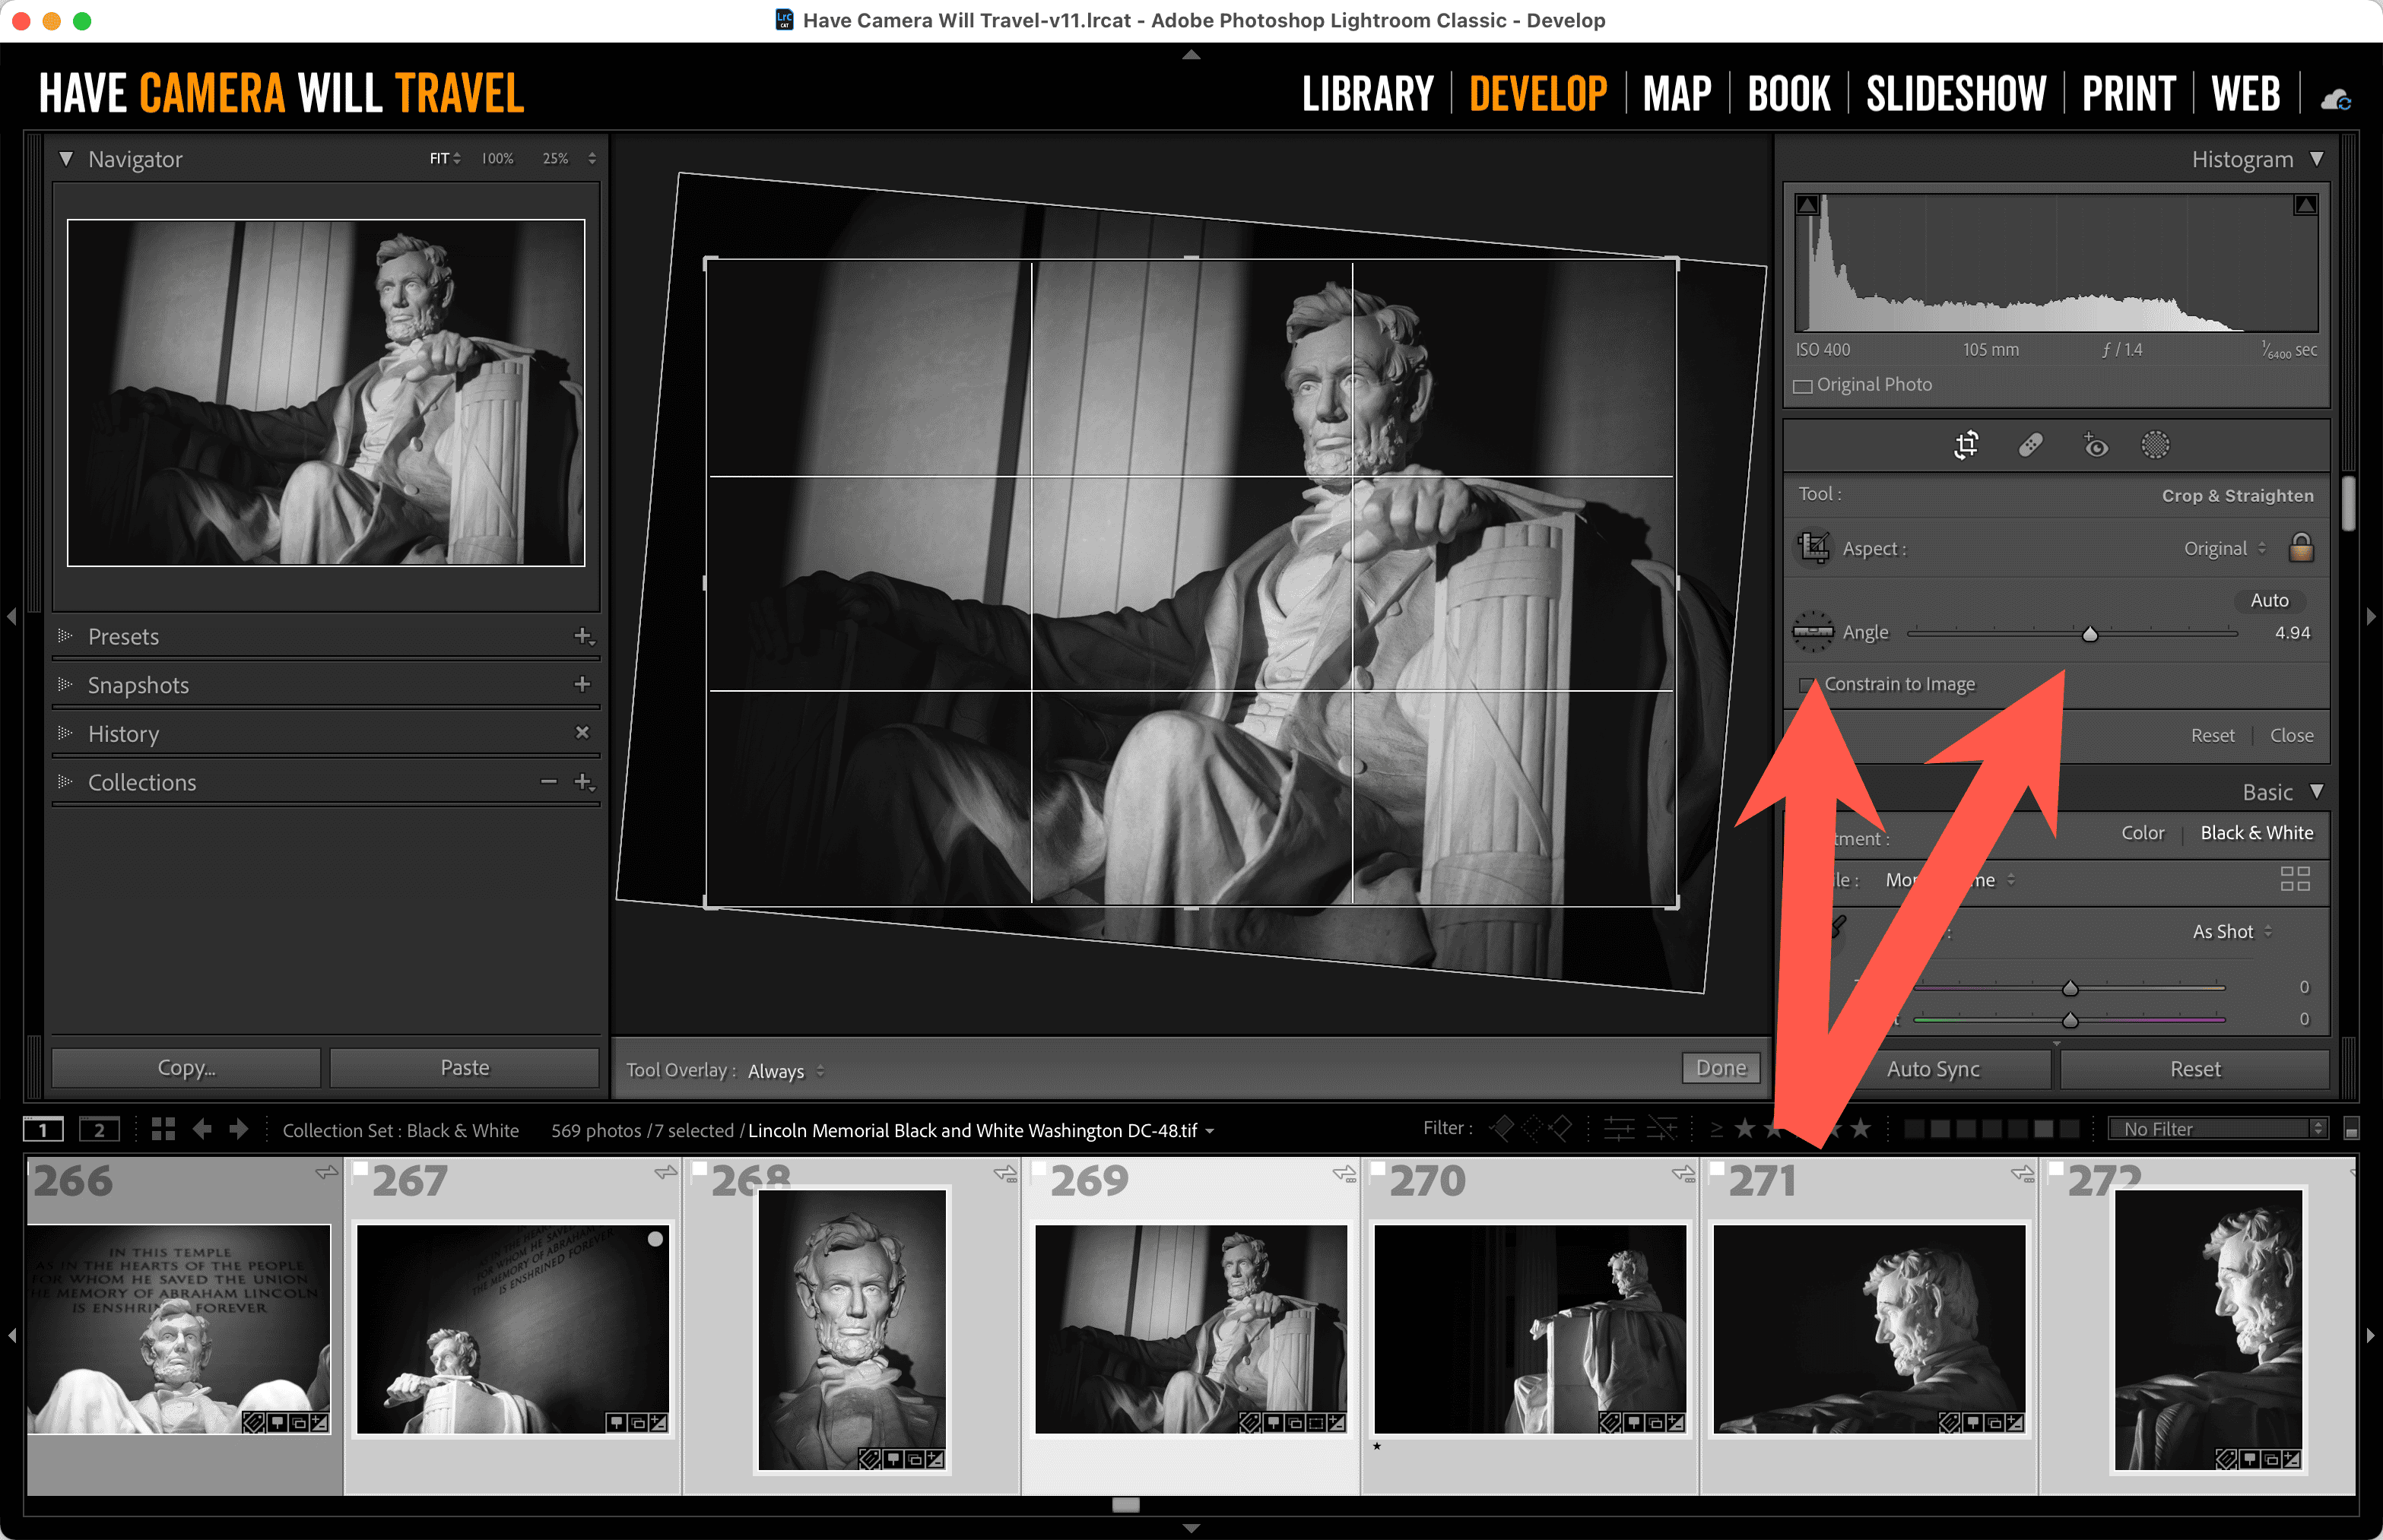The image size is (2383, 1540).
Task: Close the Crop & Straighten tool
Action: pos(2291,735)
